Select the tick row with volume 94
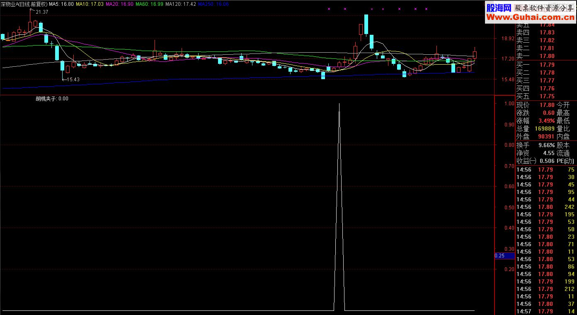577x315 pixels. pyautogui.click(x=546, y=274)
